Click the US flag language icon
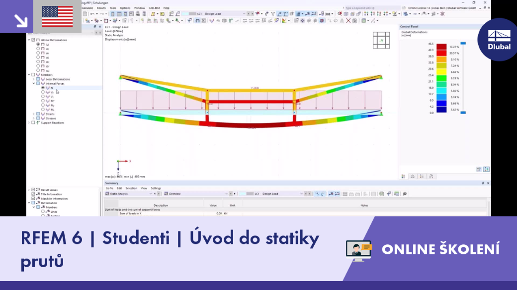Screen dimensions: 517x290 [x=57, y=16]
